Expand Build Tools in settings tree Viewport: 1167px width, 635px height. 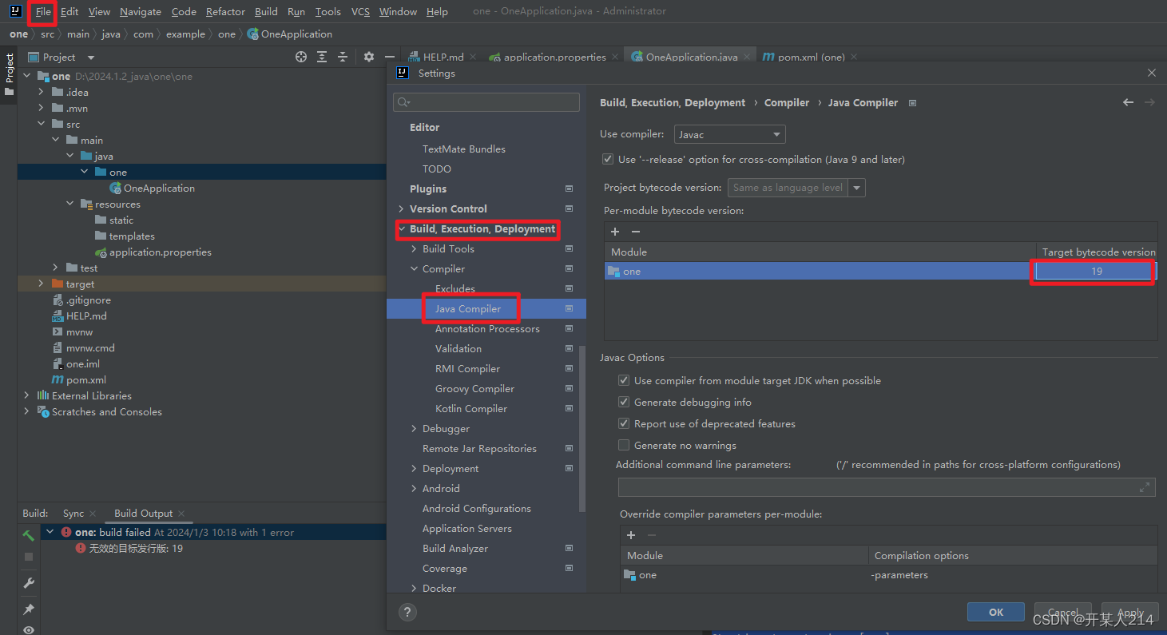(414, 249)
